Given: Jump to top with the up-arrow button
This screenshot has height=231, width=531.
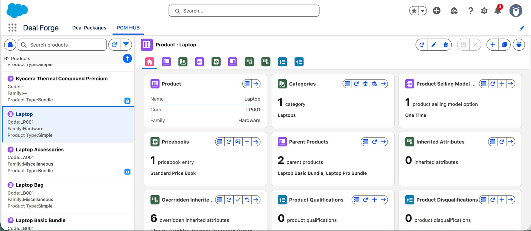Looking at the screenshot, I should tap(127, 58).
